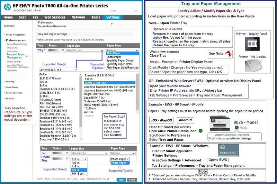Click the Printer Settings tile icon
This screenshot has width=277, height=184.
228,150
